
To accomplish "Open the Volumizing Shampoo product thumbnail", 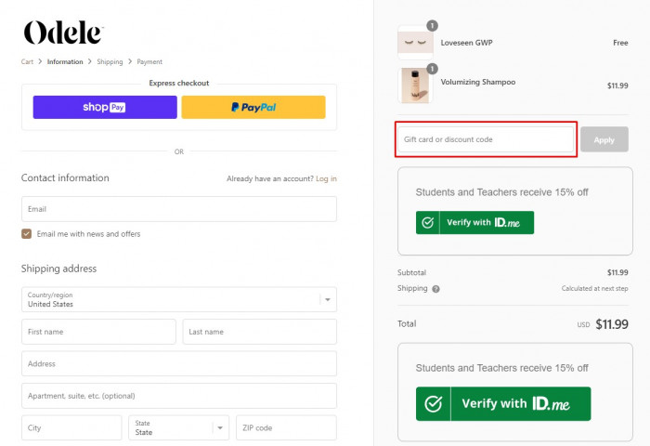I will pyautogui.click(x=415, y=85).
